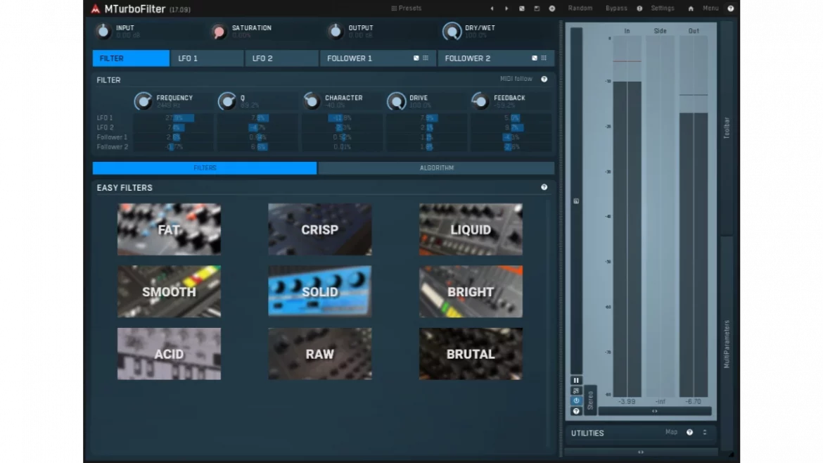Open the meter help icon
Viewport: 823px width, 463px height.
click(576, 411)
